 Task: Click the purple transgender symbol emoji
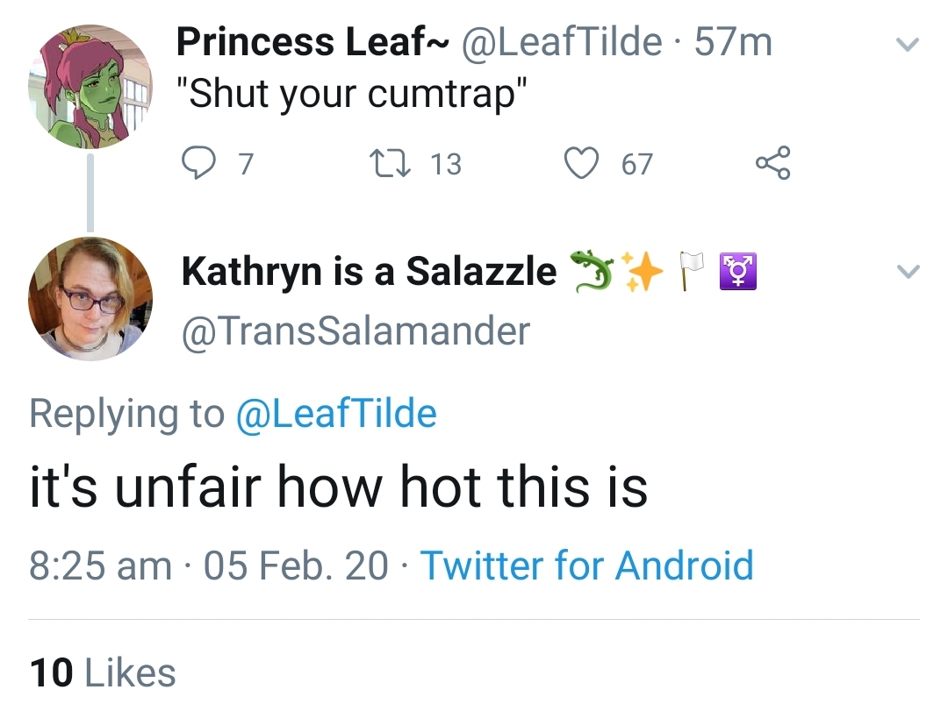click(x=737, y=272)
